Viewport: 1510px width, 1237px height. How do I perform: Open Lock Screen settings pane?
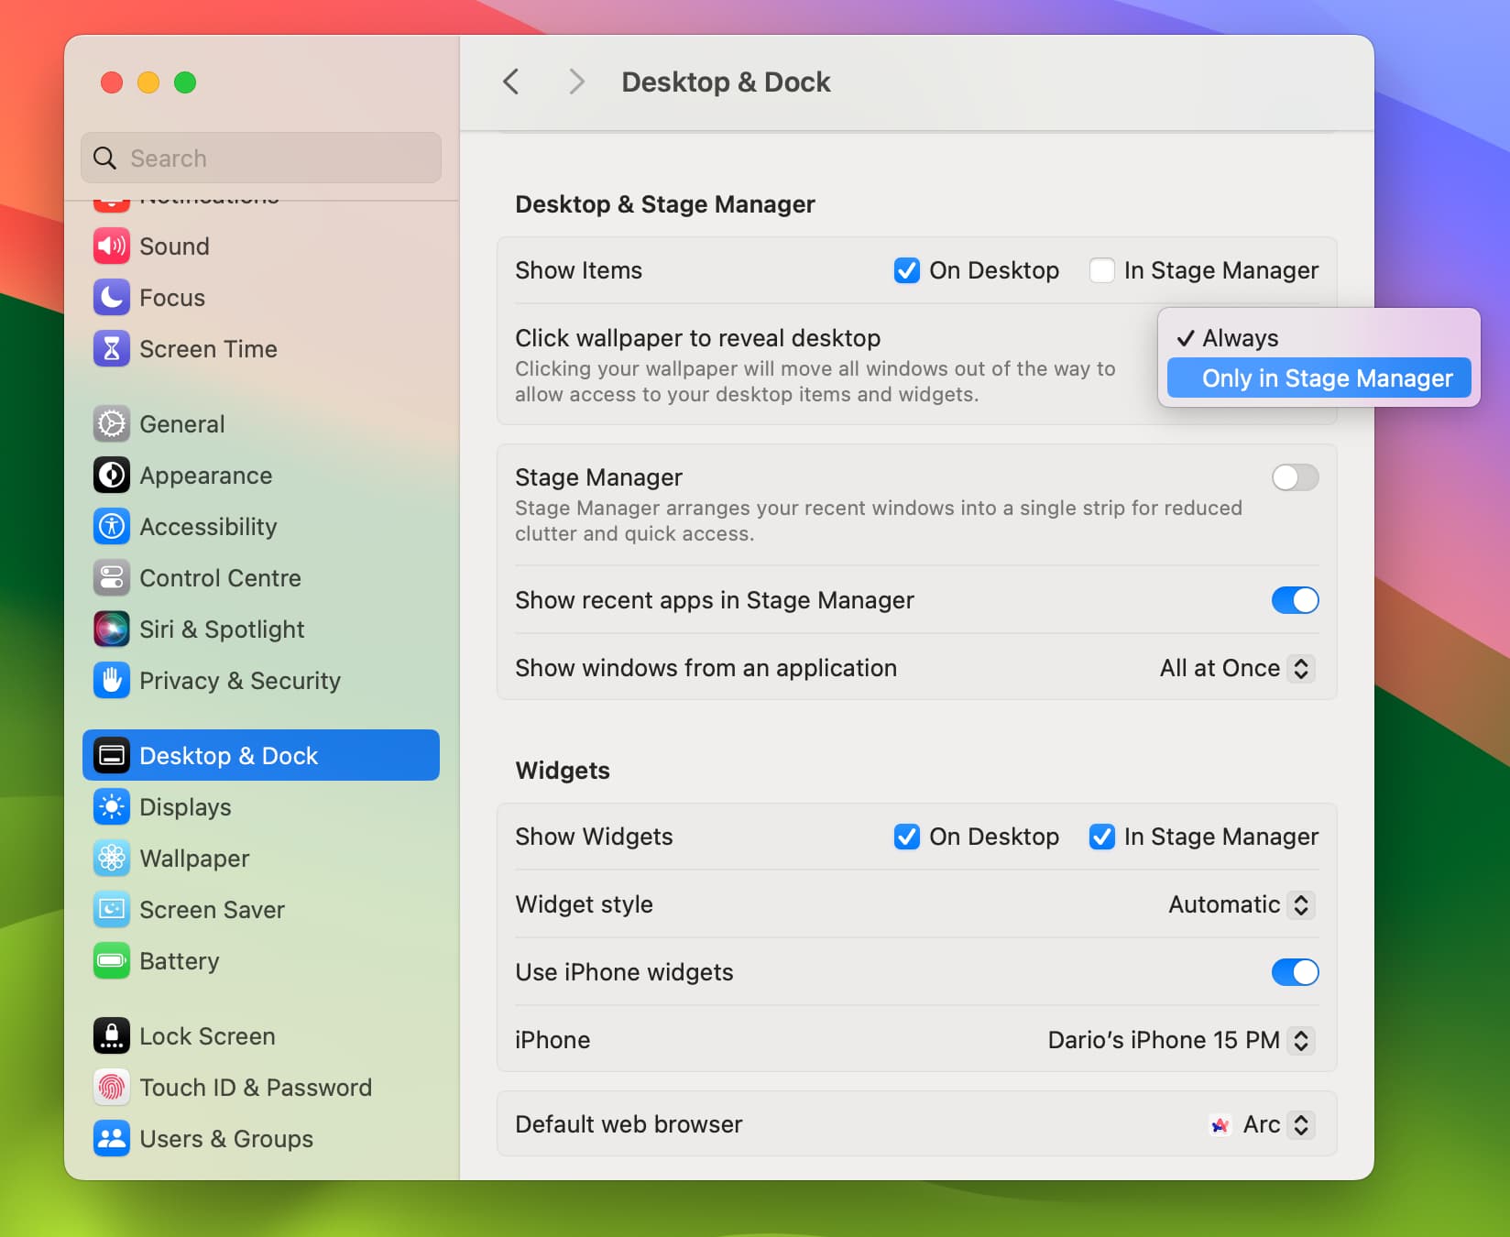point(261,1036)
